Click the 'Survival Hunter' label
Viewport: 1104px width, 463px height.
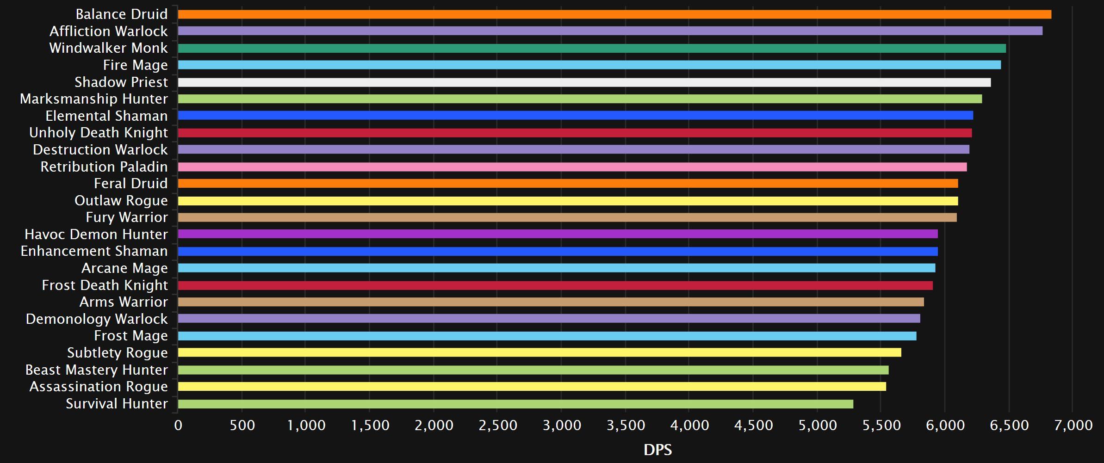(117, 404)
